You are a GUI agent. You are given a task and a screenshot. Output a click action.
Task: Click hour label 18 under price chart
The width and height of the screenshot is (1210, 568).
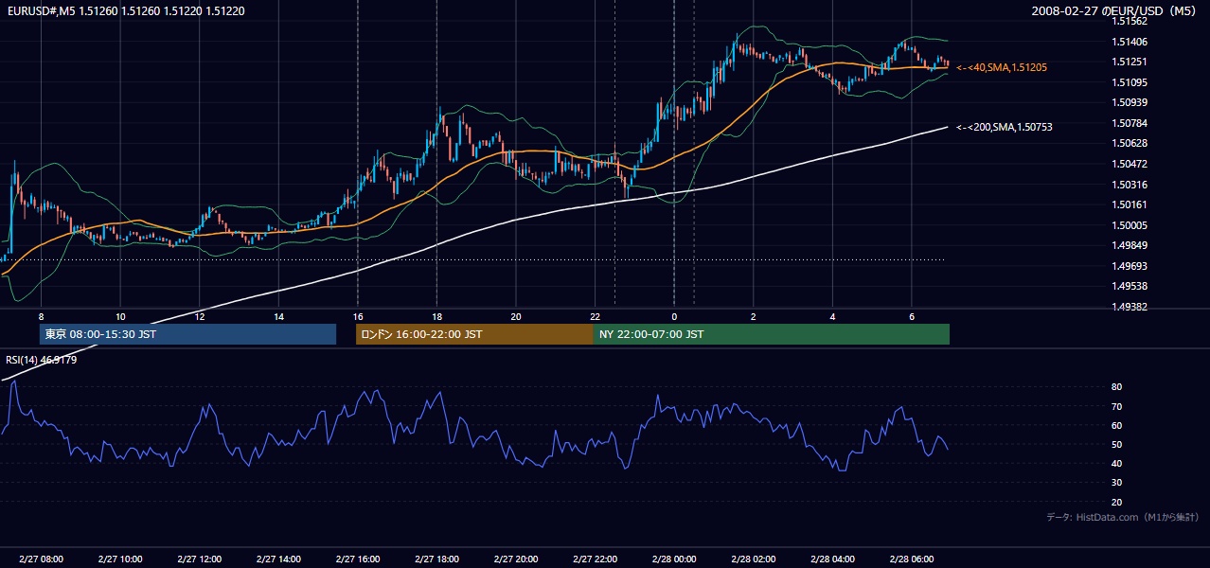coord(436,316)
